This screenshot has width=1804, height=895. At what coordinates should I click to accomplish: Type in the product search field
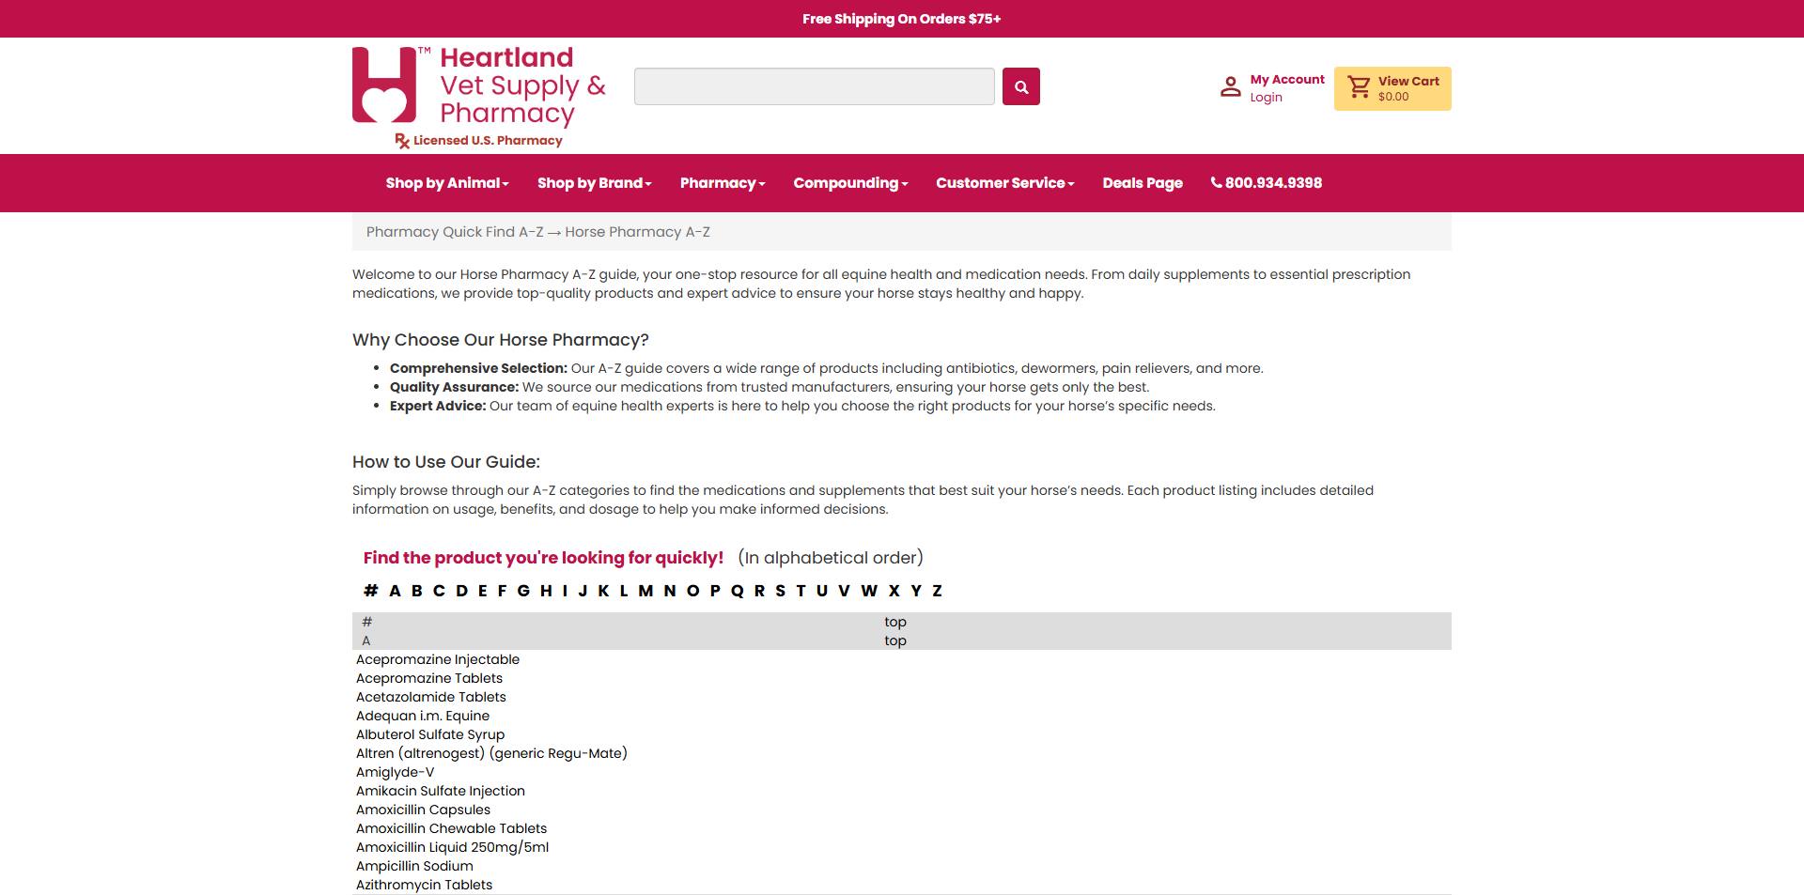814,87
